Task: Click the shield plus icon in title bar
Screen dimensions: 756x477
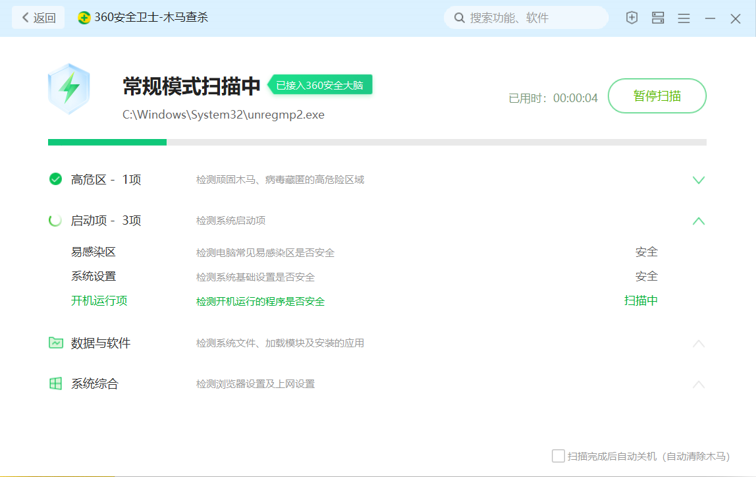Action: tap(632, 18)
